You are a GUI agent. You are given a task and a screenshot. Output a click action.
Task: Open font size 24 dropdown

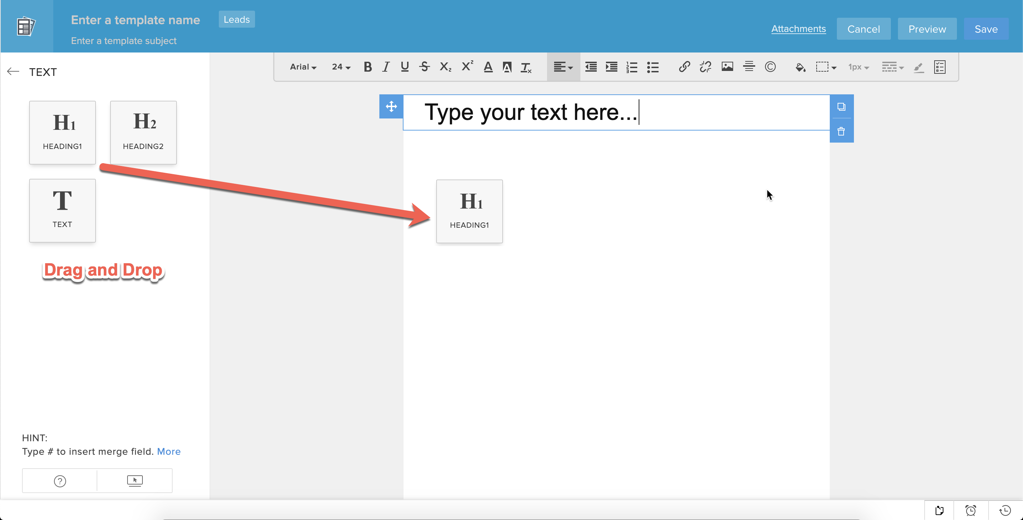(x=341, y=67)
